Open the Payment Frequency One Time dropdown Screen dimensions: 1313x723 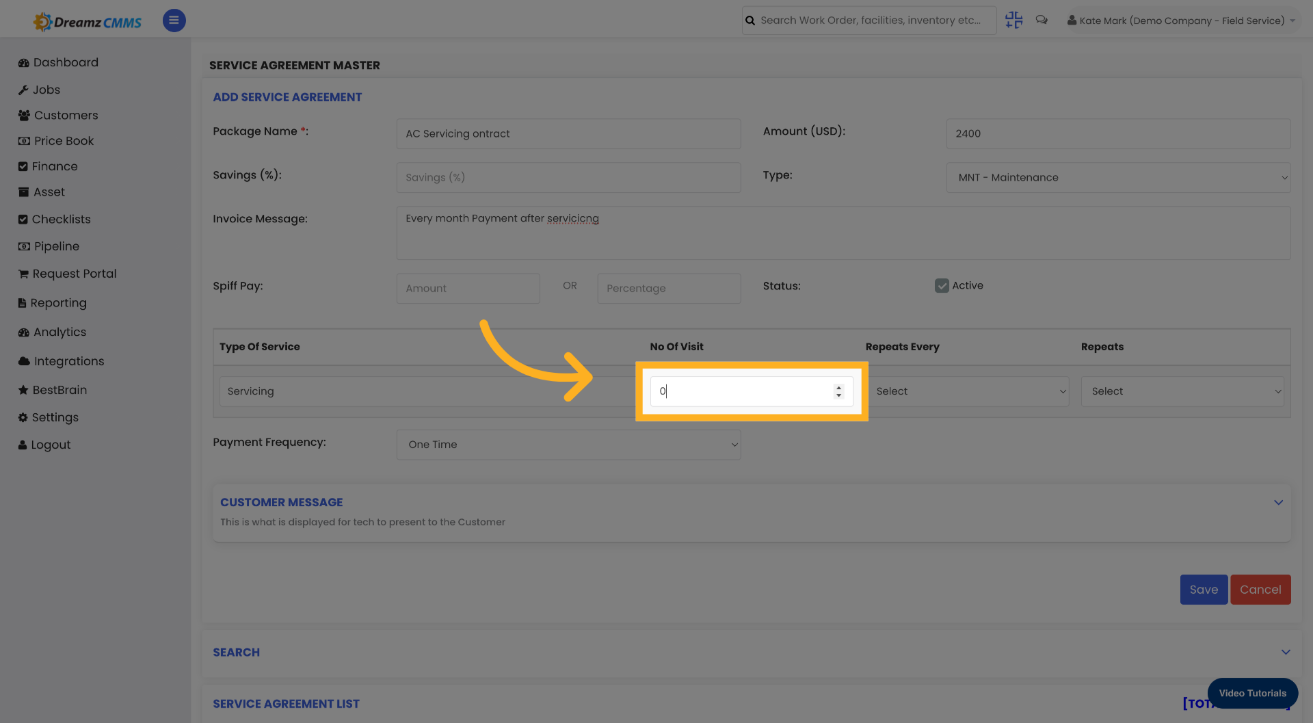tap(568, 445)
